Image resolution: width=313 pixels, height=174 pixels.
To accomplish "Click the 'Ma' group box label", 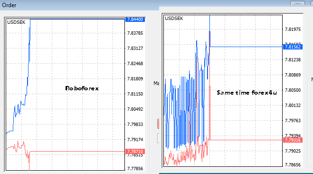I will pyautogui.click(x=156, y=83).
